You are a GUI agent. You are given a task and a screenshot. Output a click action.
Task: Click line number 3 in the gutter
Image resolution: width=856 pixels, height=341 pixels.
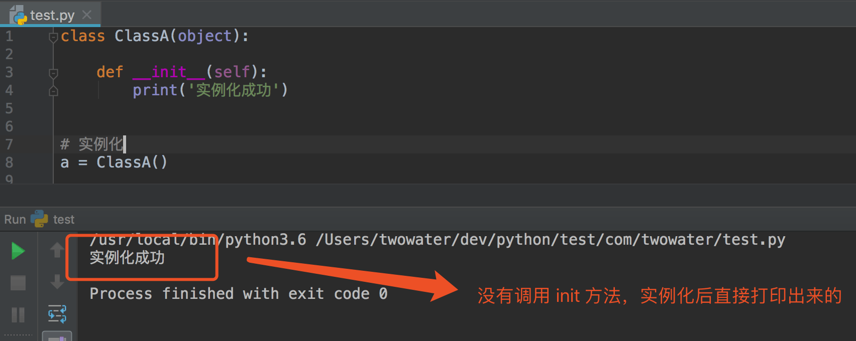(x=9, y=72)
